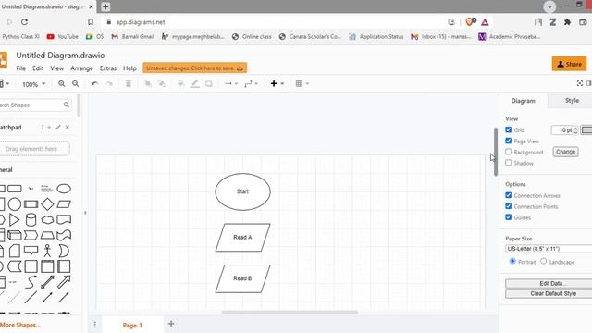
Task: Select the diamond shape in the General palette
Action: pyautogui.click(x=47, y=204)
